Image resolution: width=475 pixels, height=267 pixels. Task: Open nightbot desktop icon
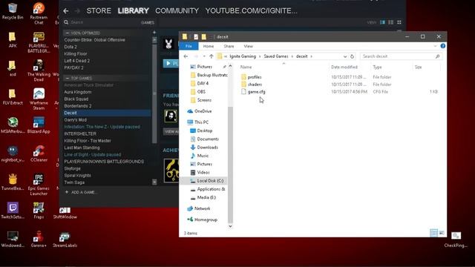click(13, 154)
